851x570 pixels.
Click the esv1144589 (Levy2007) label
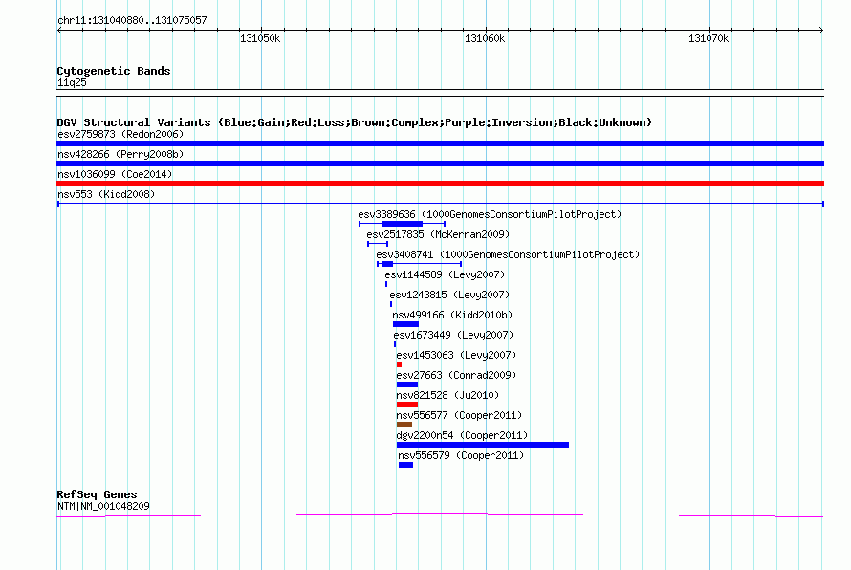point(445,274)
